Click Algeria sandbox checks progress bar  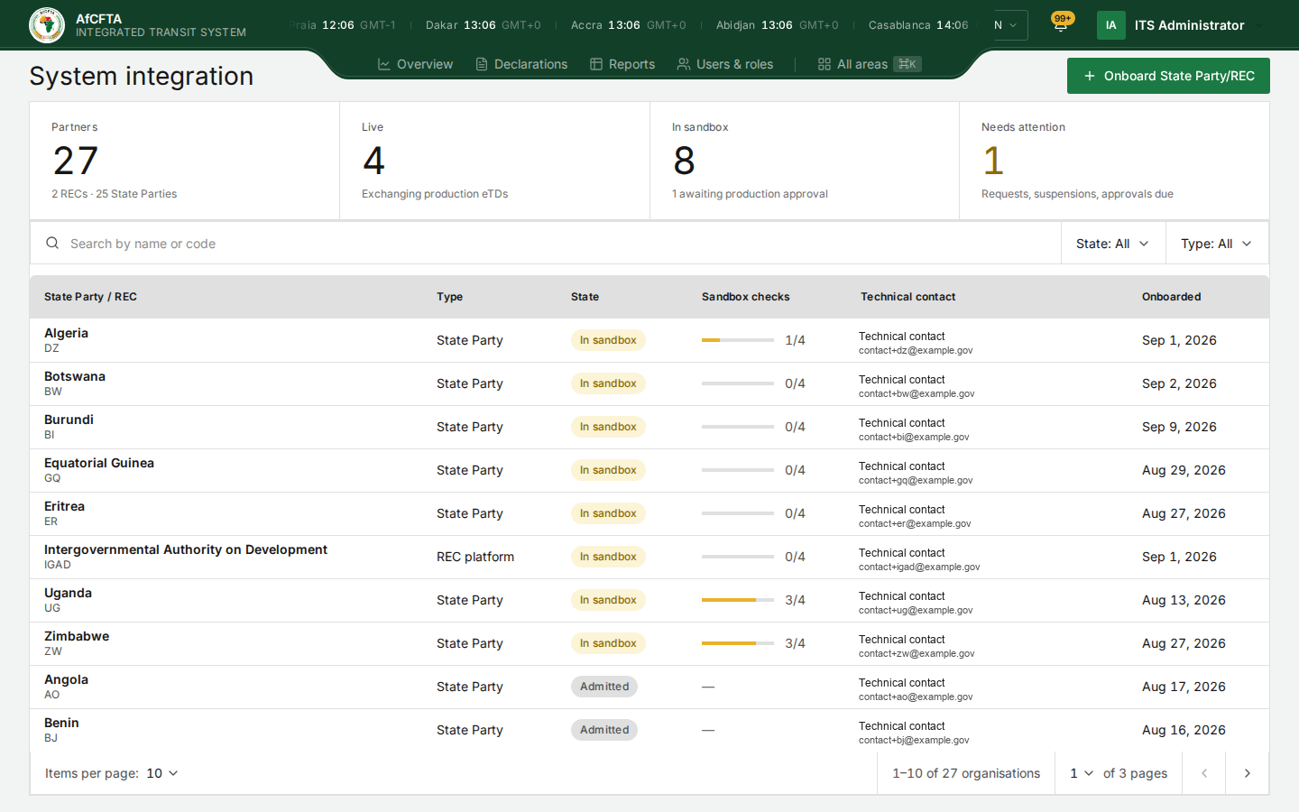pos(738,340)
